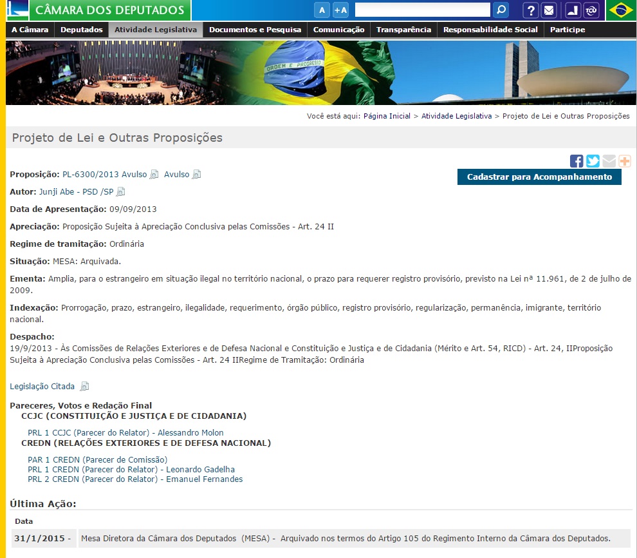This screenshot has width=637, height=558.
Task: Open the Atividade Legislativa menu
Action: (156, 30)
